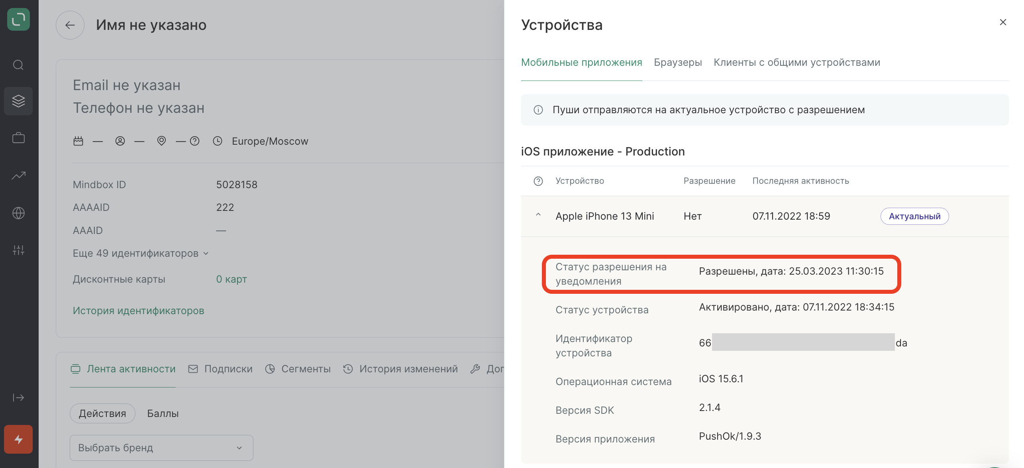Open the layers stack sidebar section
Image resolution: width=1024 pixels, height=468 pixels.
[18, 101]
